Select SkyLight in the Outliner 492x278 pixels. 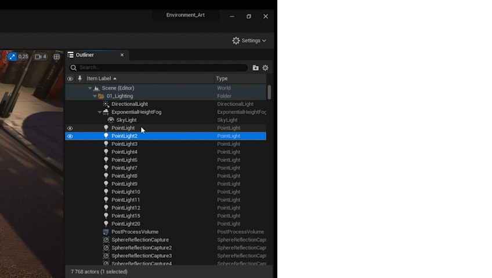click(x=126, y=120)
